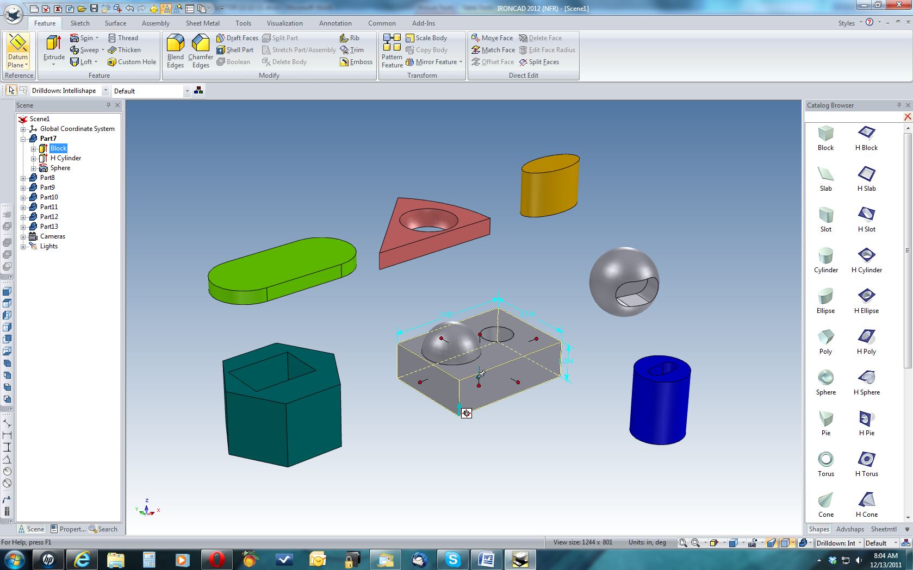
Task: Click the Catalog Browser vertical scrollbar
Action: pos(907,250)
